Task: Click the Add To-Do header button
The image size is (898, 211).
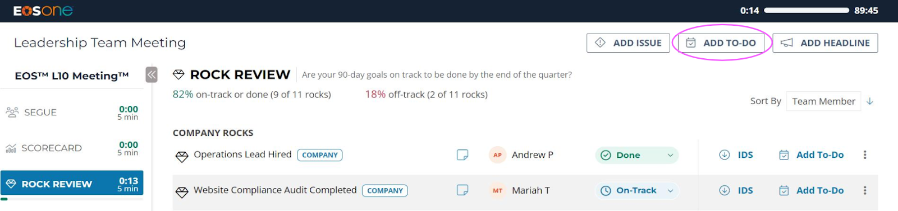Action: [721, 43]
